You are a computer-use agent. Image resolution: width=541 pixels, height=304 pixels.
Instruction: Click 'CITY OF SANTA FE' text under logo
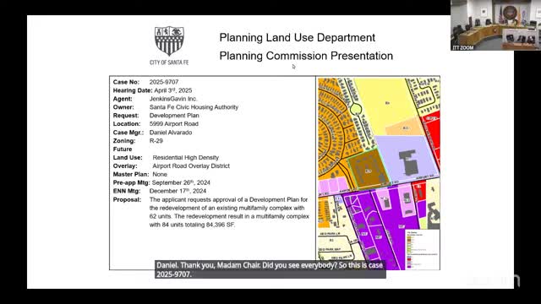click(169, 62)
